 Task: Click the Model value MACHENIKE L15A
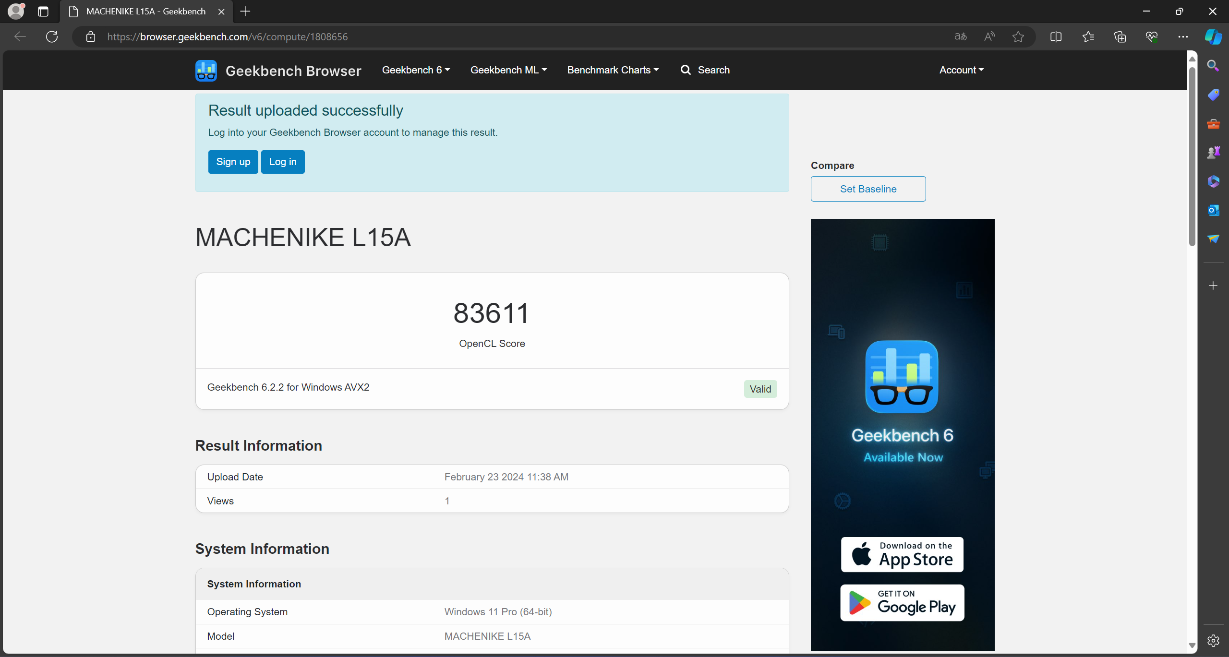point(487,636)
